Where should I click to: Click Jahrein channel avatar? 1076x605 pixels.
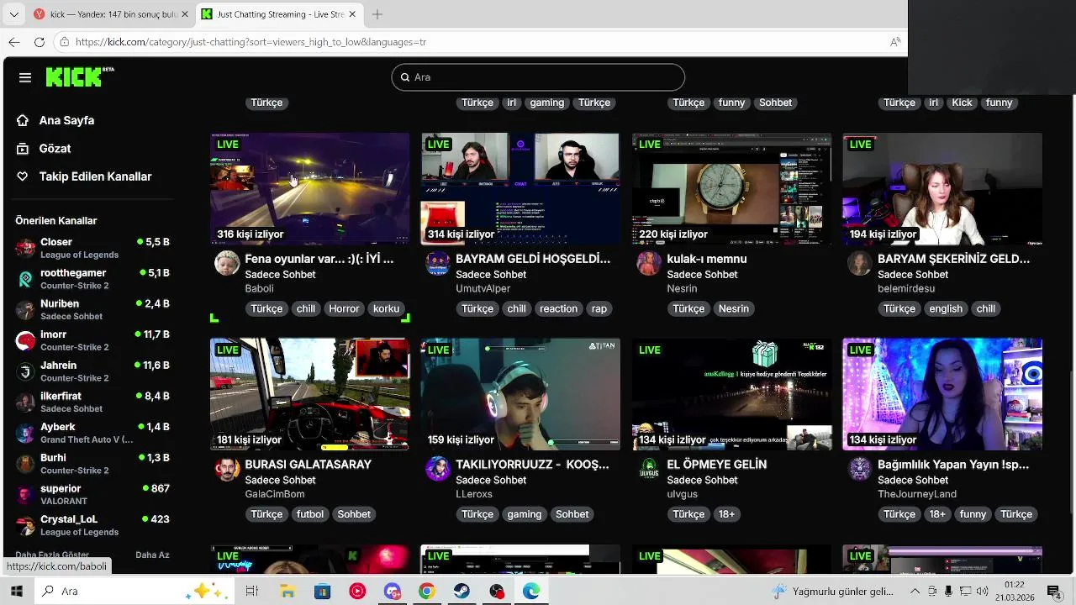click(26, 371)
